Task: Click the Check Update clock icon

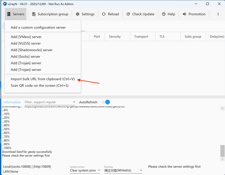Action: click(128, 14)
